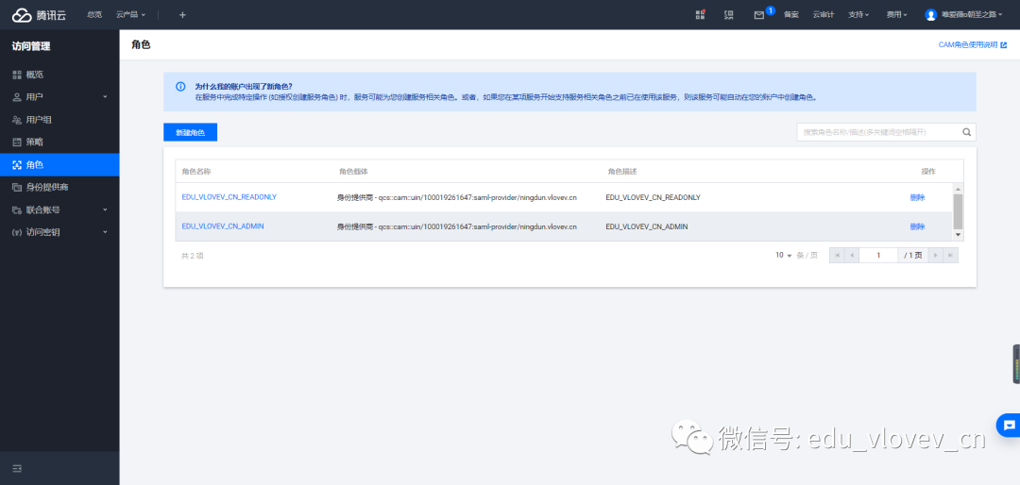Open the blue chat support button
The height and width of the screenshot is (485, 1020).
click(1009, 426)
